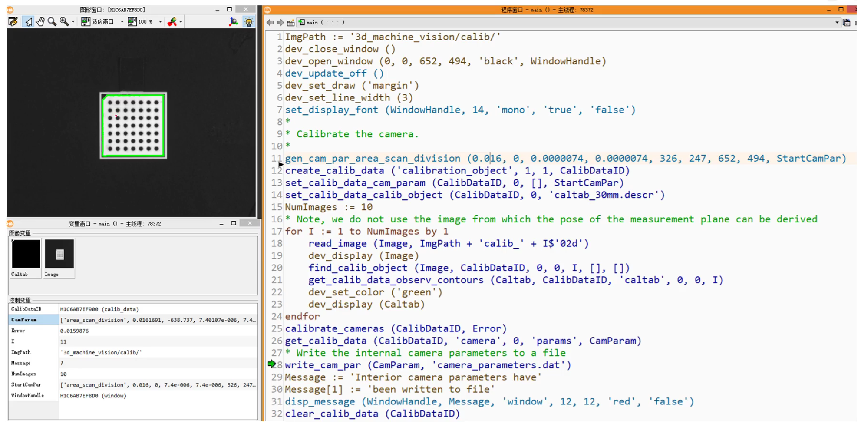This screenshot has width=857, height=422.
Task: Select the arrow pointer tool
Action: [x=28, y=22]
